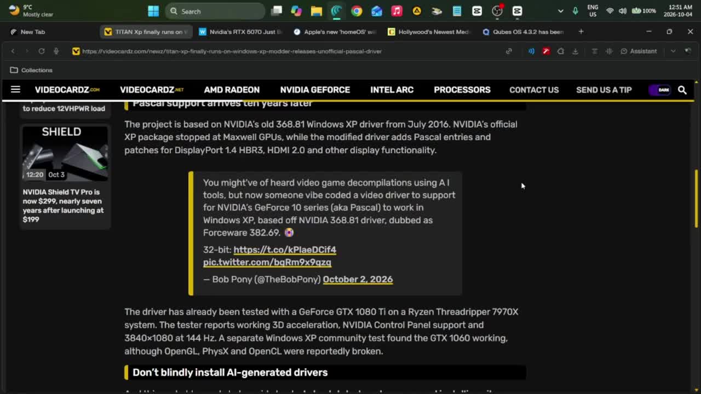Click the page vertical scrollbar thumb
Viewport: 701px width, 394px height.
point(696,198)
